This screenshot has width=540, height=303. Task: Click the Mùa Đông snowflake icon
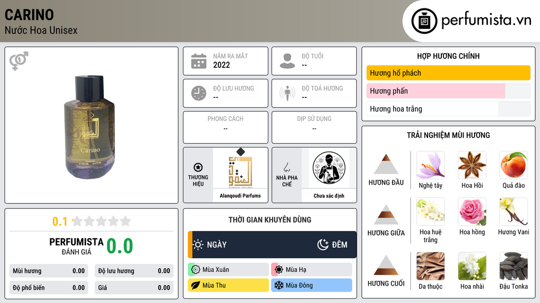(x=279, y=285)
